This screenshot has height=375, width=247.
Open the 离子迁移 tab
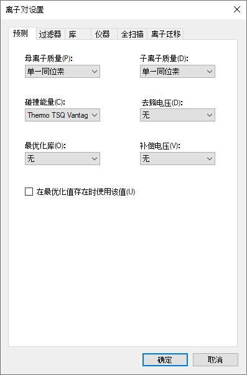coord(165,34)
